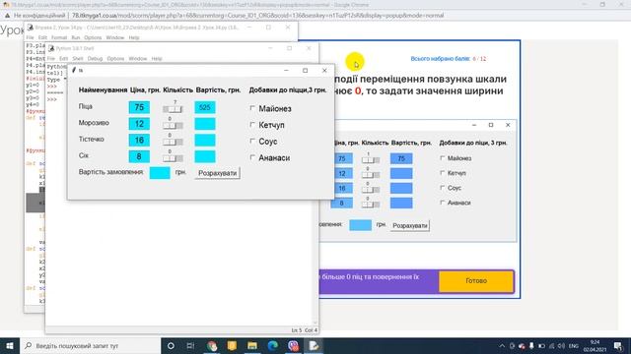Tick Соус in the browser example window
Image resolution: width=631 pixels, height=354 pixels.
tap(443, 188)
